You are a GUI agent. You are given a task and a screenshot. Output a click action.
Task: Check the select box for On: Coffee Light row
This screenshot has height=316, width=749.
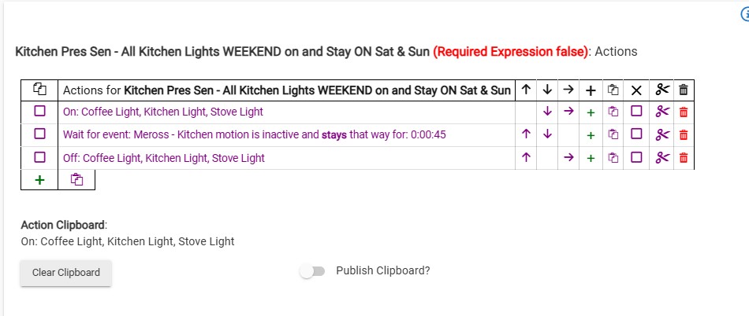point(39,112)
